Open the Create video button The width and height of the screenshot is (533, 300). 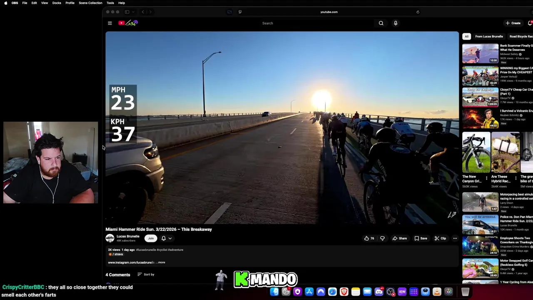click(x=513, y=23)
